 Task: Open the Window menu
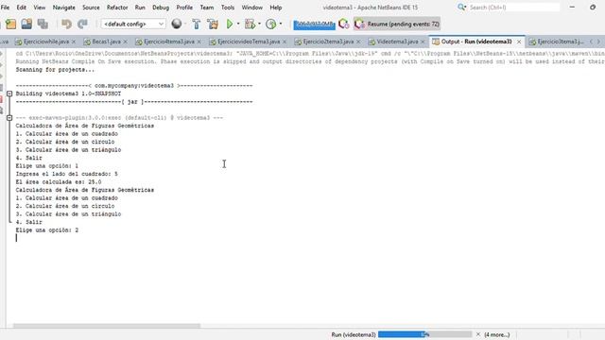click(x=252, y=8)
